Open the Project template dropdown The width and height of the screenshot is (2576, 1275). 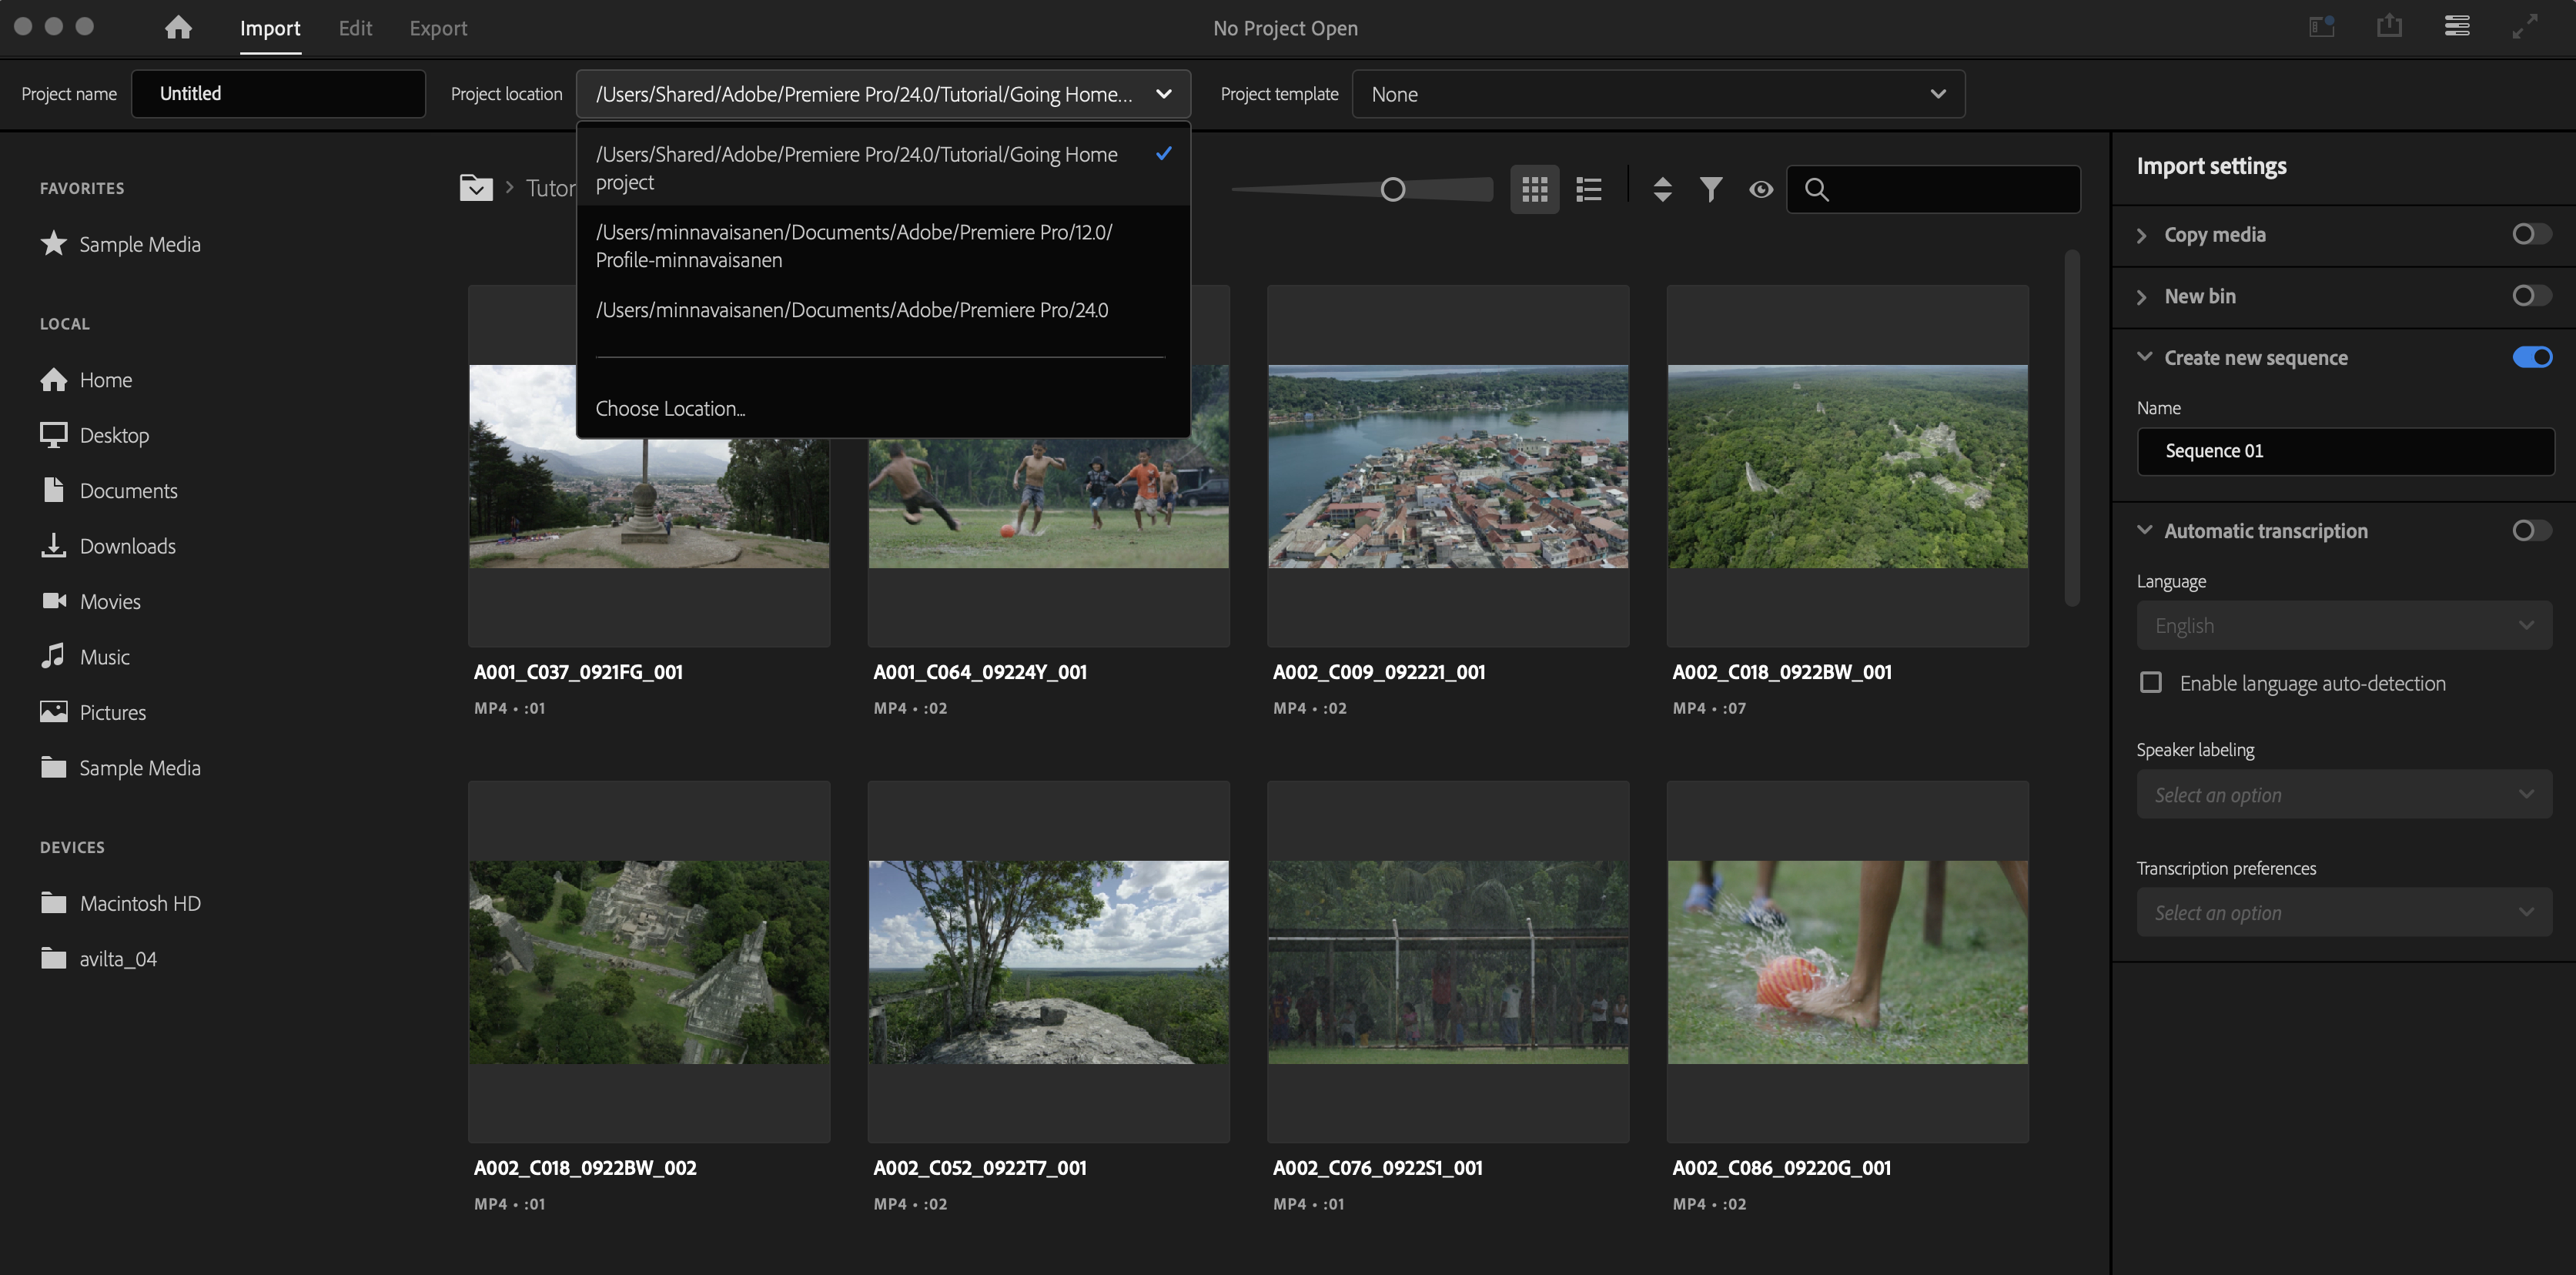pyautogui.click(x=1658, y=94)
